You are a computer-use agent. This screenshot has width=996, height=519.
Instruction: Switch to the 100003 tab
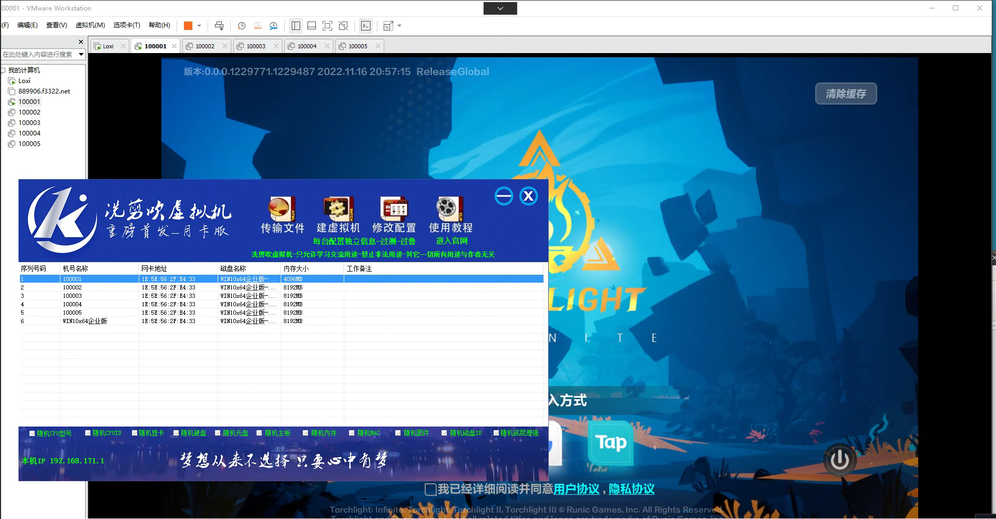point(256,46)
